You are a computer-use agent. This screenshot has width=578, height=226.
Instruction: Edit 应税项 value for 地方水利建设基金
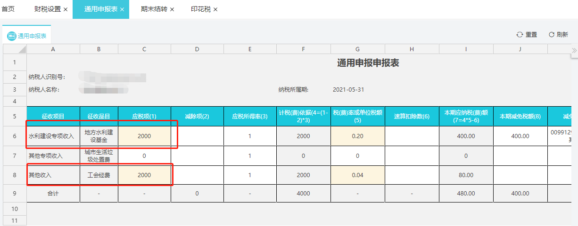click(144, 136)
